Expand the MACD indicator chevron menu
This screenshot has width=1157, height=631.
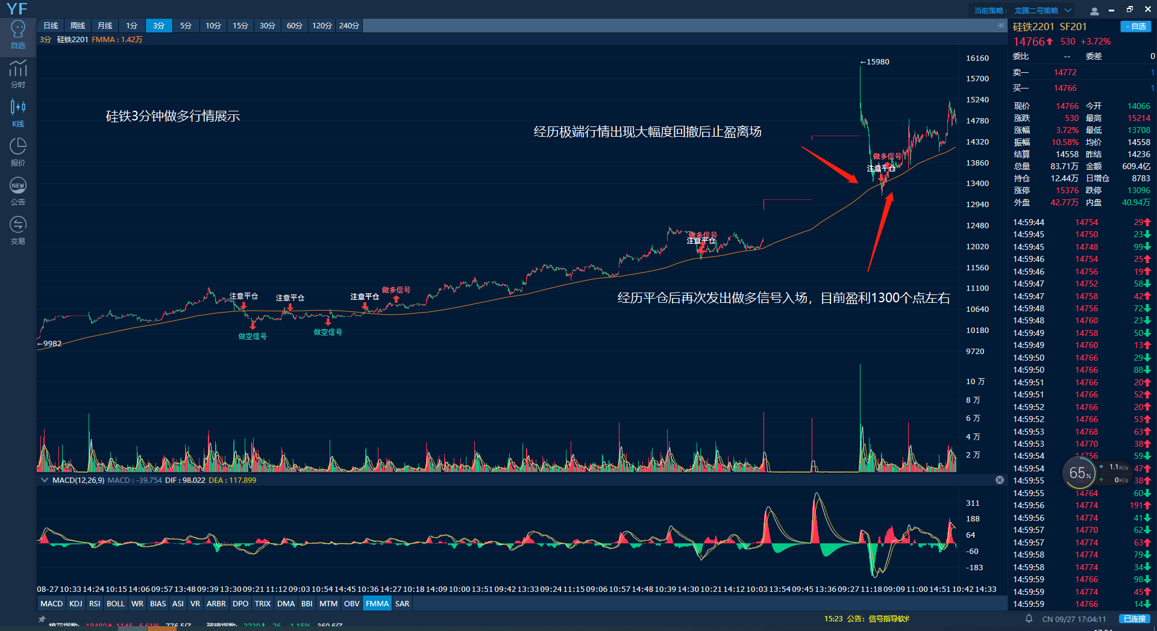45,480
